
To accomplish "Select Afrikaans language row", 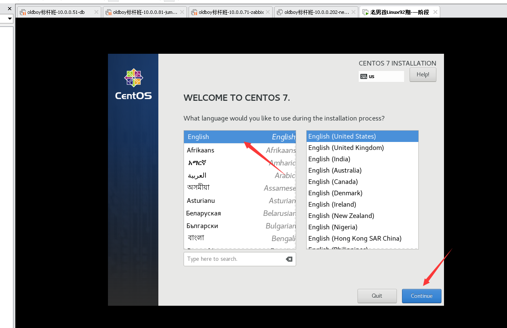I will pyautogui.click(x=239, y=150).
